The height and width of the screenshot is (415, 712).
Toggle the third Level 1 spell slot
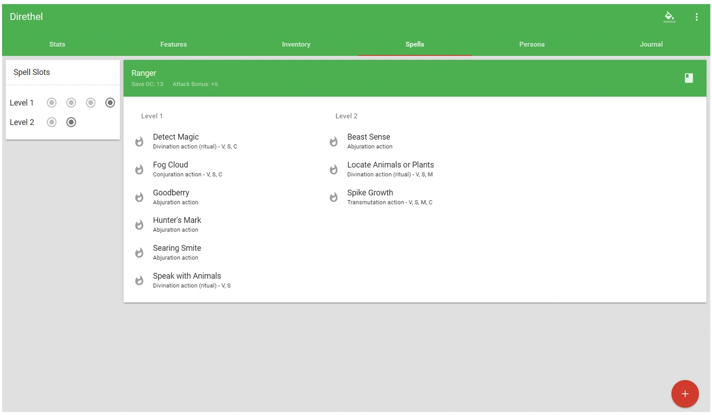[x=90, y=103]
